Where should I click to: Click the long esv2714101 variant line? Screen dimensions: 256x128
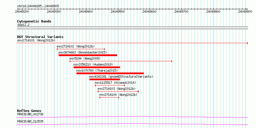132,43
